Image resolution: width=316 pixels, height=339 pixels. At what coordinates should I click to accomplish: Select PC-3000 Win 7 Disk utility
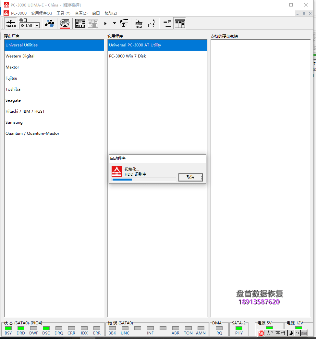pos(157,56)
